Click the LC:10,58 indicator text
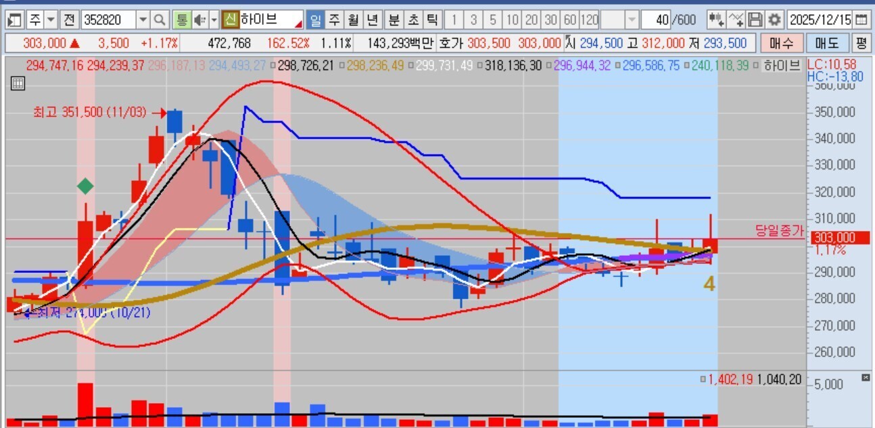Image resolution: width=875 pixels, height=428 pixels. tap(831, 64)
